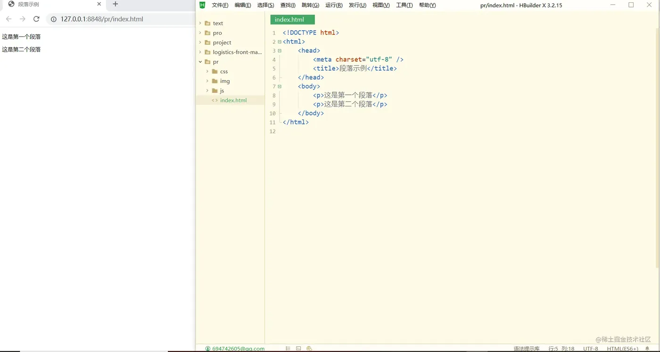
Task: Click the text folder icon
Action: pyautogui.click(x=207, y=23)
